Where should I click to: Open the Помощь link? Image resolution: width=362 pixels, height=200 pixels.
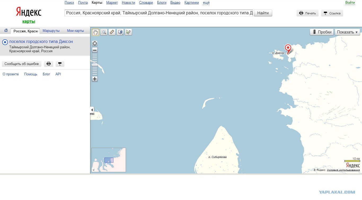(31, 74)
